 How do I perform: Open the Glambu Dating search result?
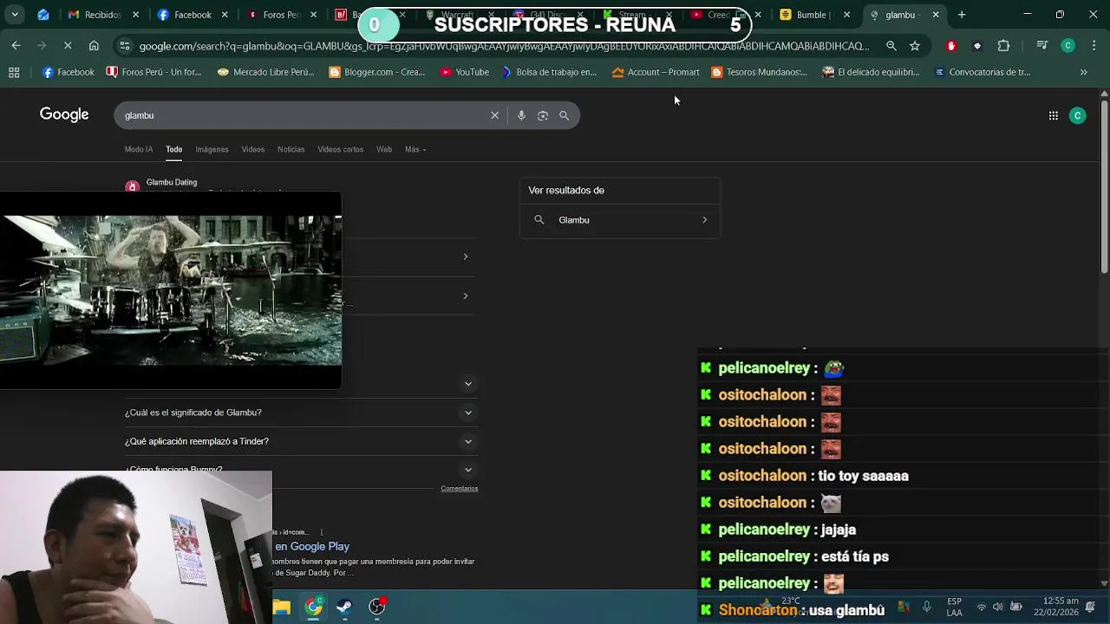click(x=172, y=182)
